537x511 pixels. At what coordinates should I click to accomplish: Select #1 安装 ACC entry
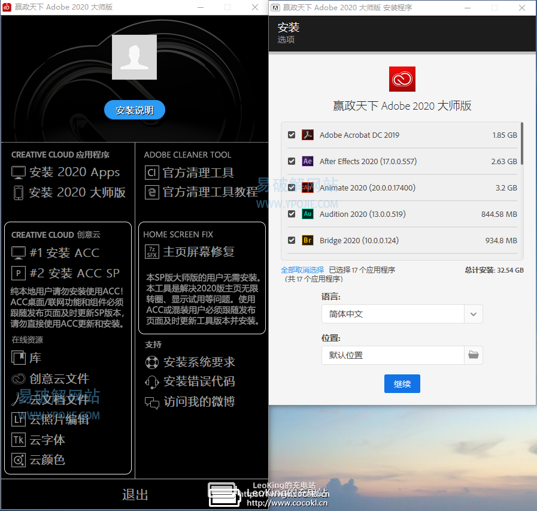pyautogui.click(x=65, y=253)
